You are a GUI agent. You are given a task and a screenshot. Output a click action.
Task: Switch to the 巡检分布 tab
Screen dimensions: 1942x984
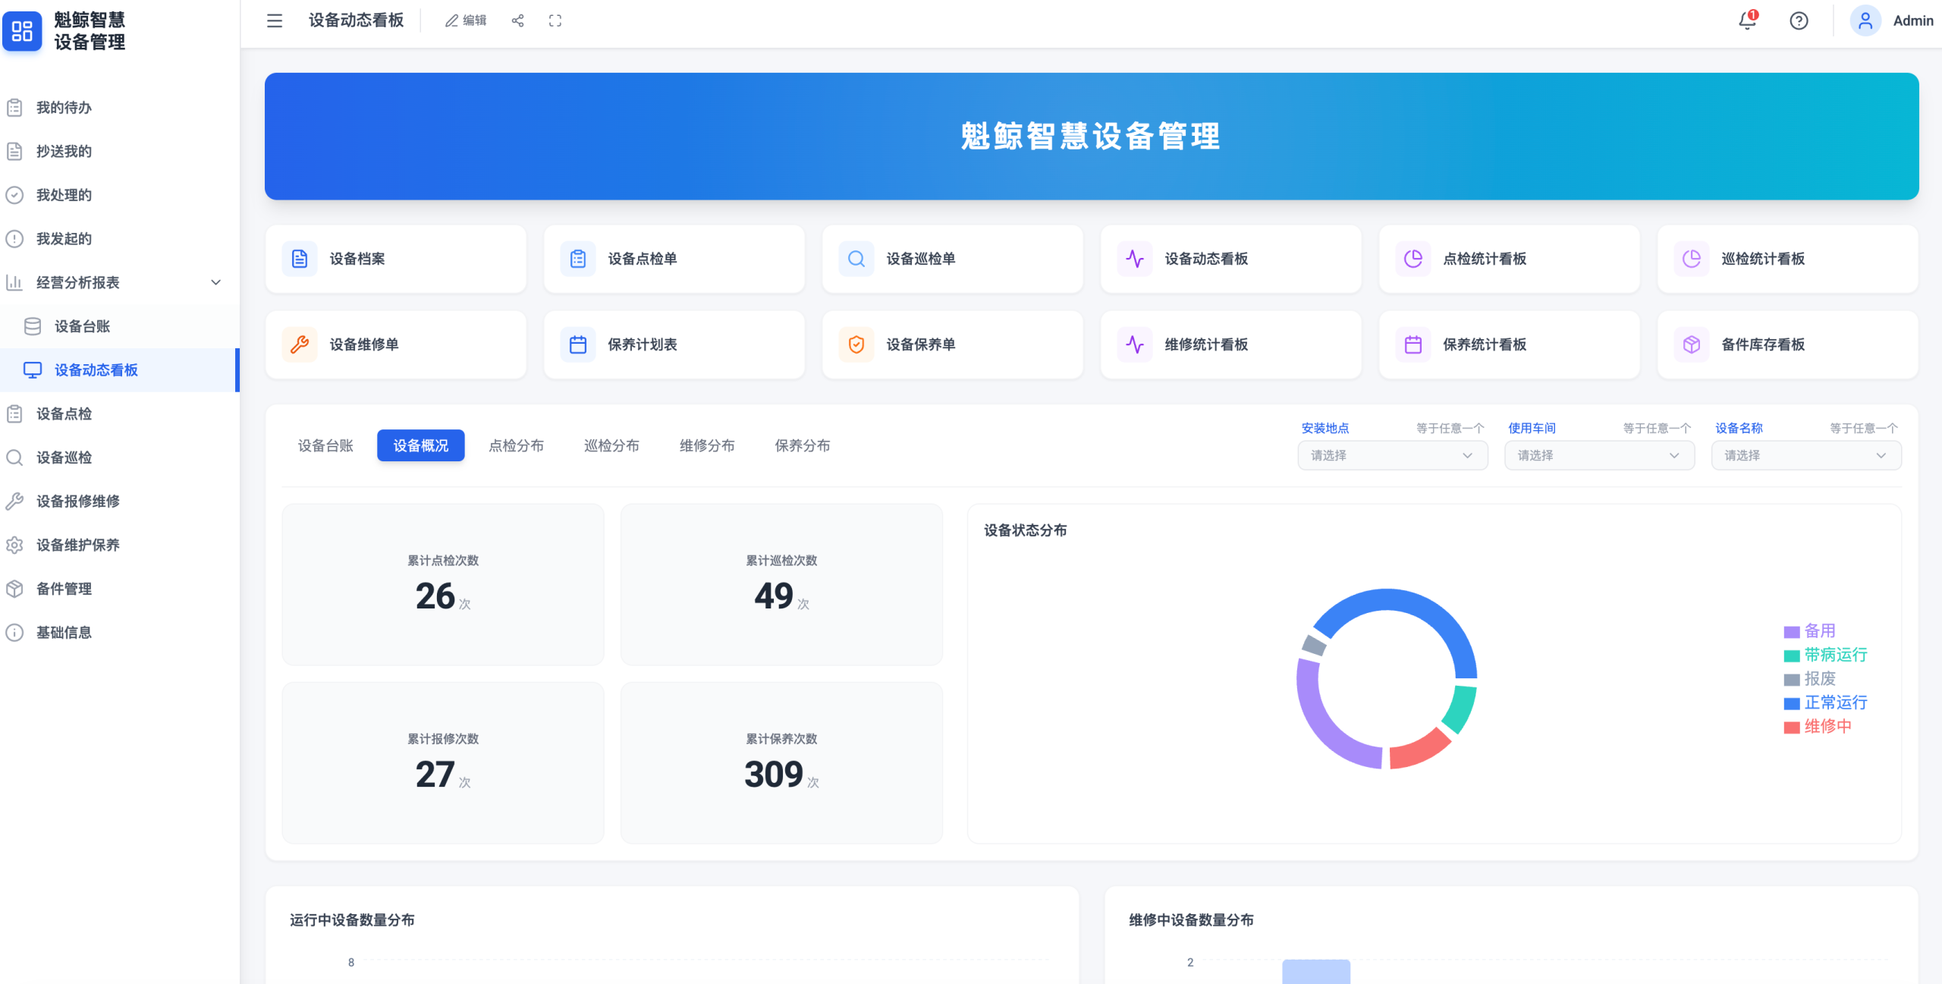(x=611, y=445)
